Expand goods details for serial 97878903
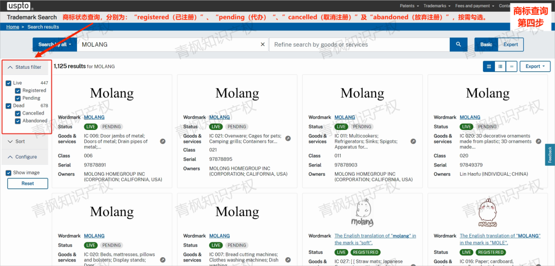This screenshot has height=266, width=555. (413, 141)
